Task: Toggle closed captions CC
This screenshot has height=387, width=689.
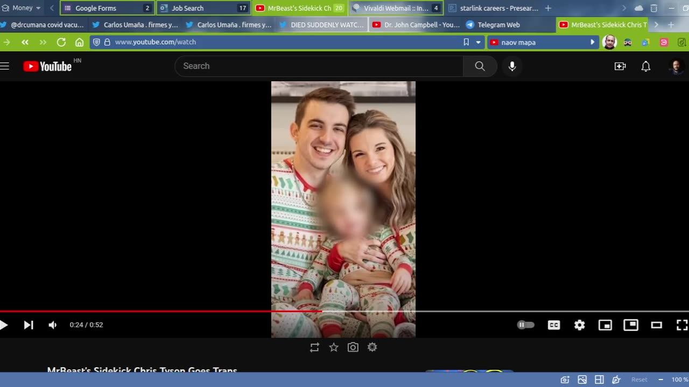Action: (554, 325)
